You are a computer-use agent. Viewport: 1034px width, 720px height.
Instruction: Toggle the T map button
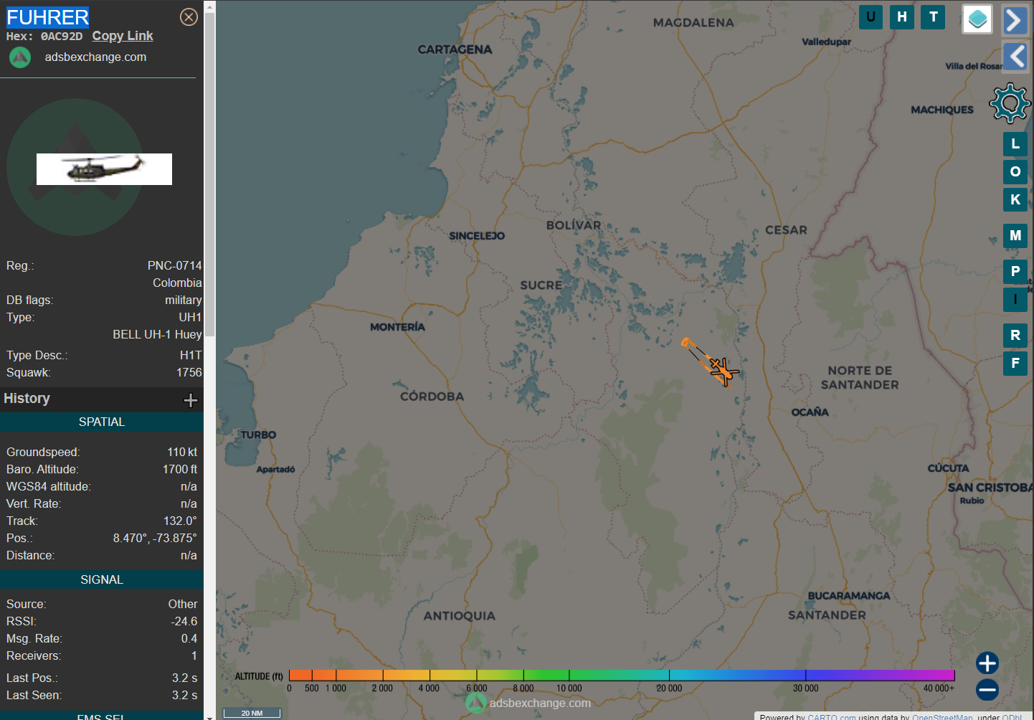(934, 17)
